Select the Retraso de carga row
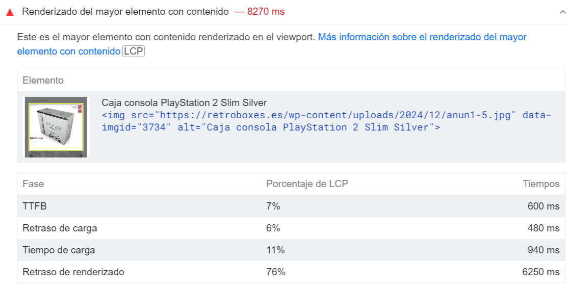The image size is (568, 289). [x=291, y=228]
